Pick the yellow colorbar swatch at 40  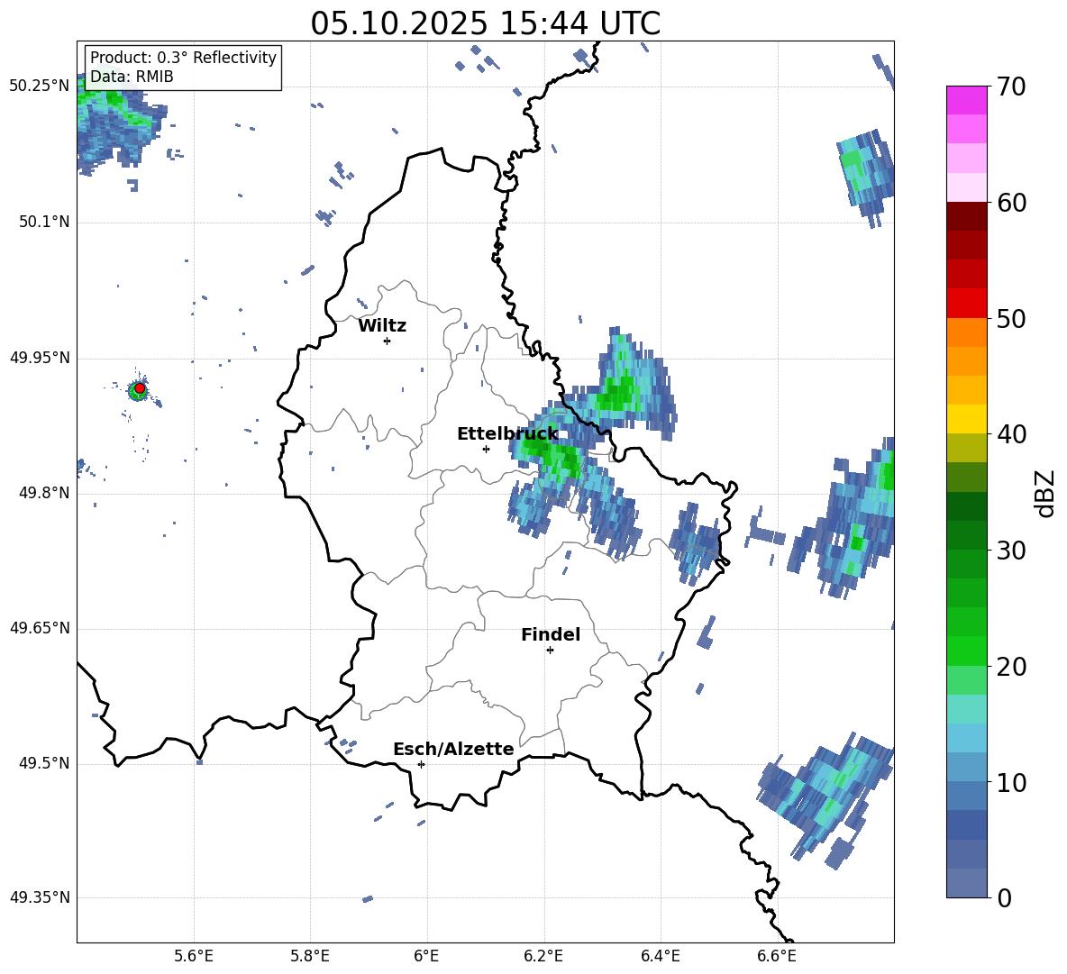(966, 419)
